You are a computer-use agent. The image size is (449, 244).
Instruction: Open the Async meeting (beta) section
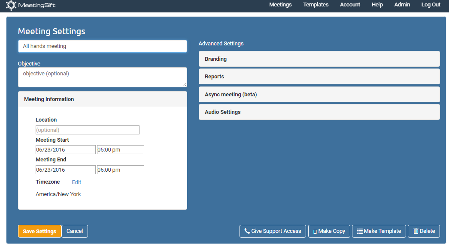point(319,95)
